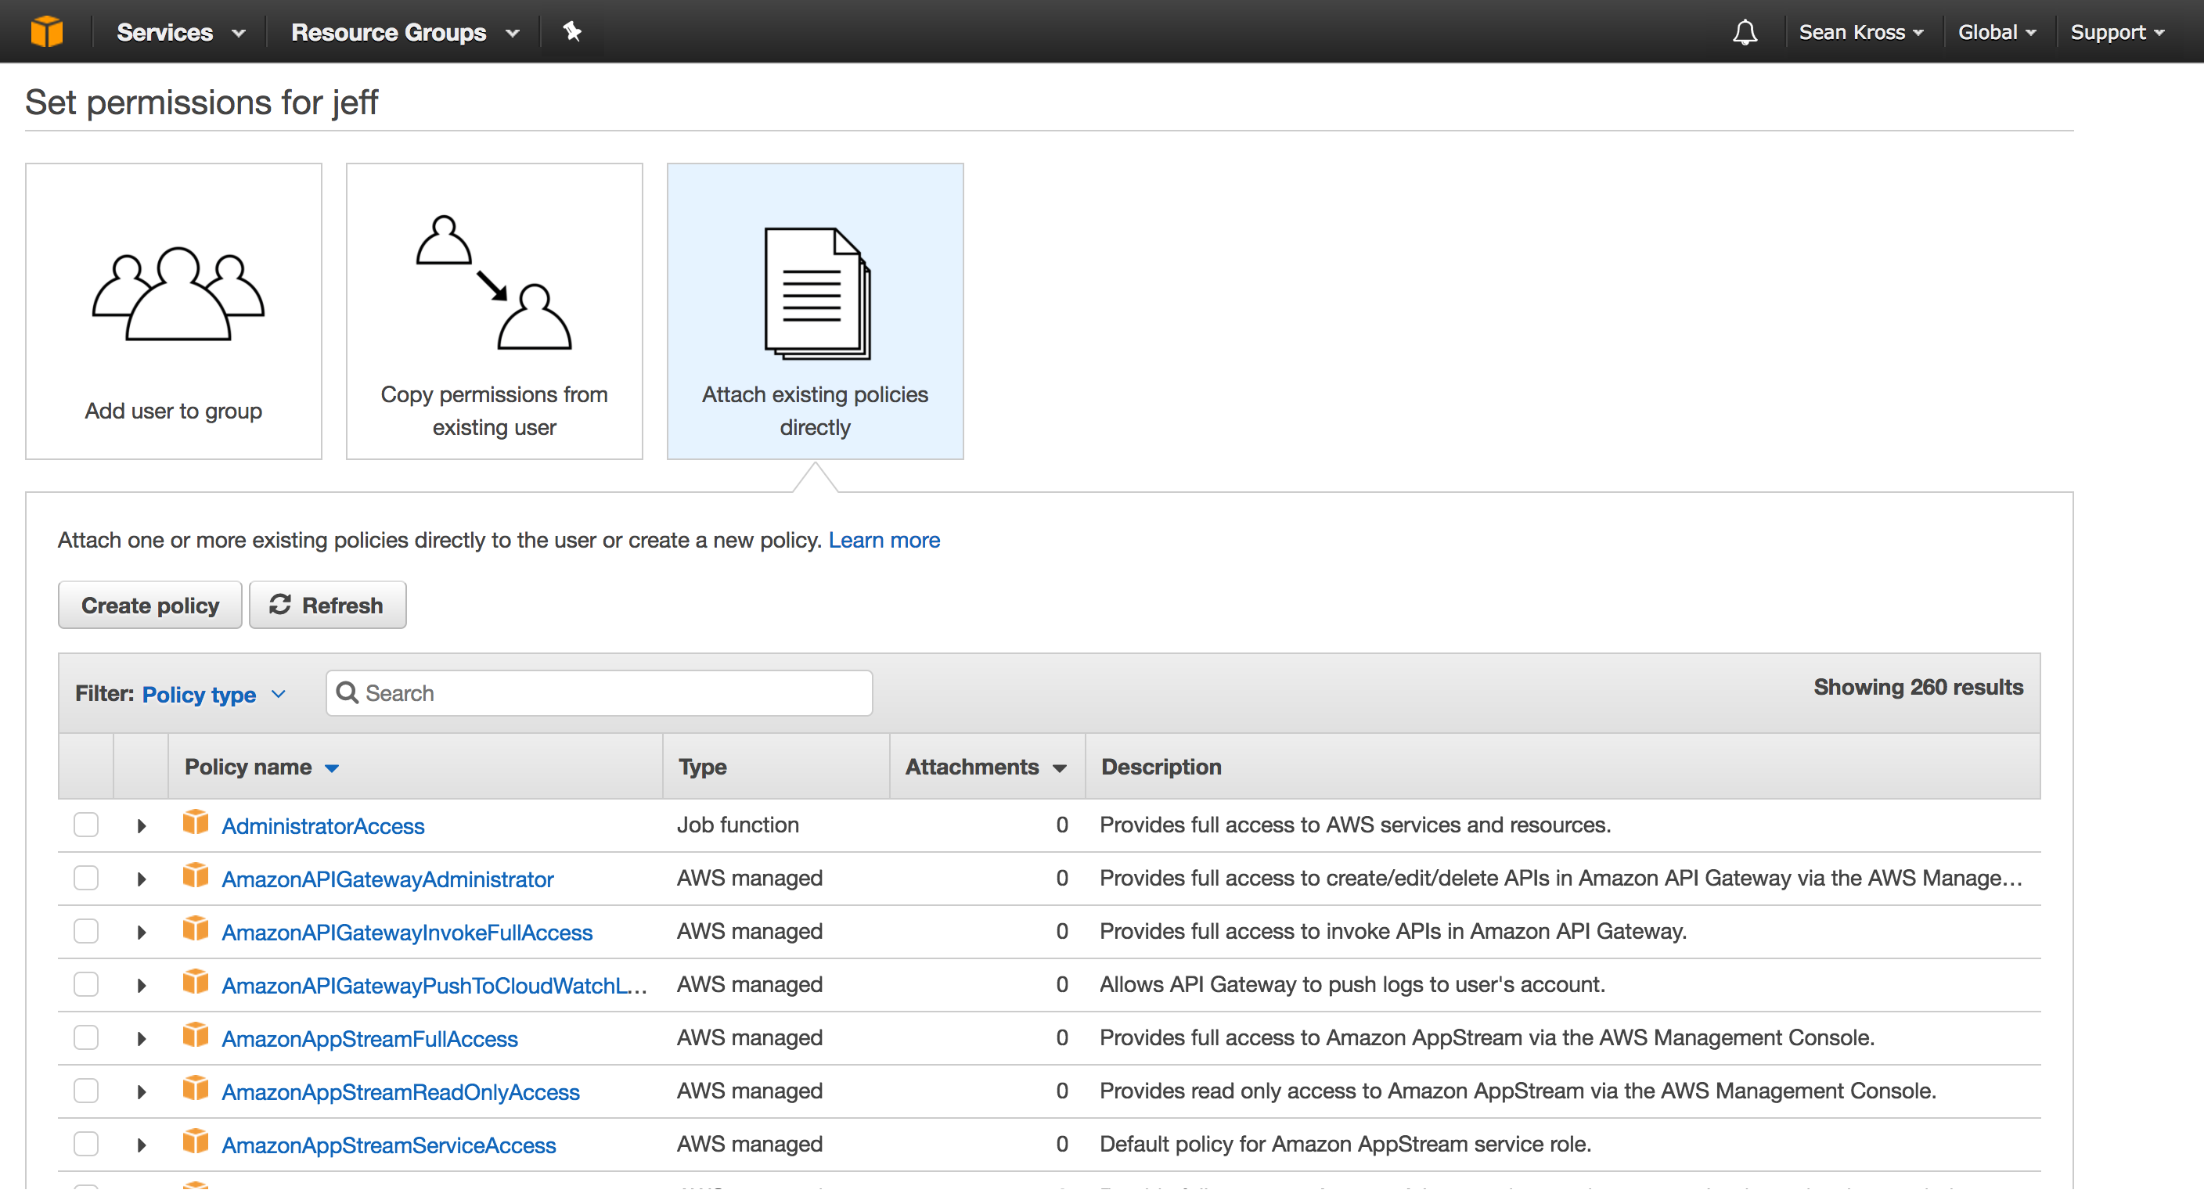Click the orange cube icon beside AmazonAppStreamFullAccess
Screen dimensions: 2204x1197
click(196, 1035)
